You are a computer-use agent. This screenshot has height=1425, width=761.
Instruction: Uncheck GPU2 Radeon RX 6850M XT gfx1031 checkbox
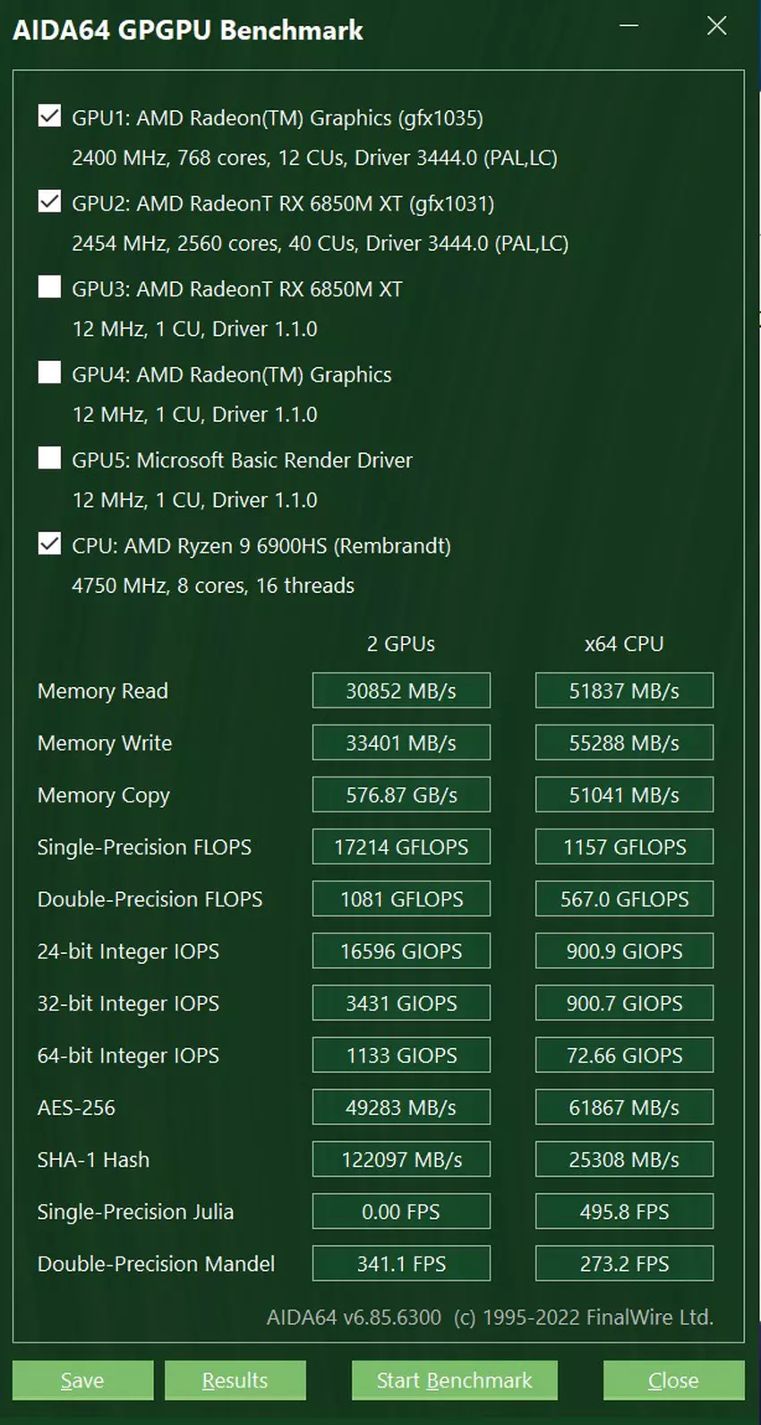point(50,202)
